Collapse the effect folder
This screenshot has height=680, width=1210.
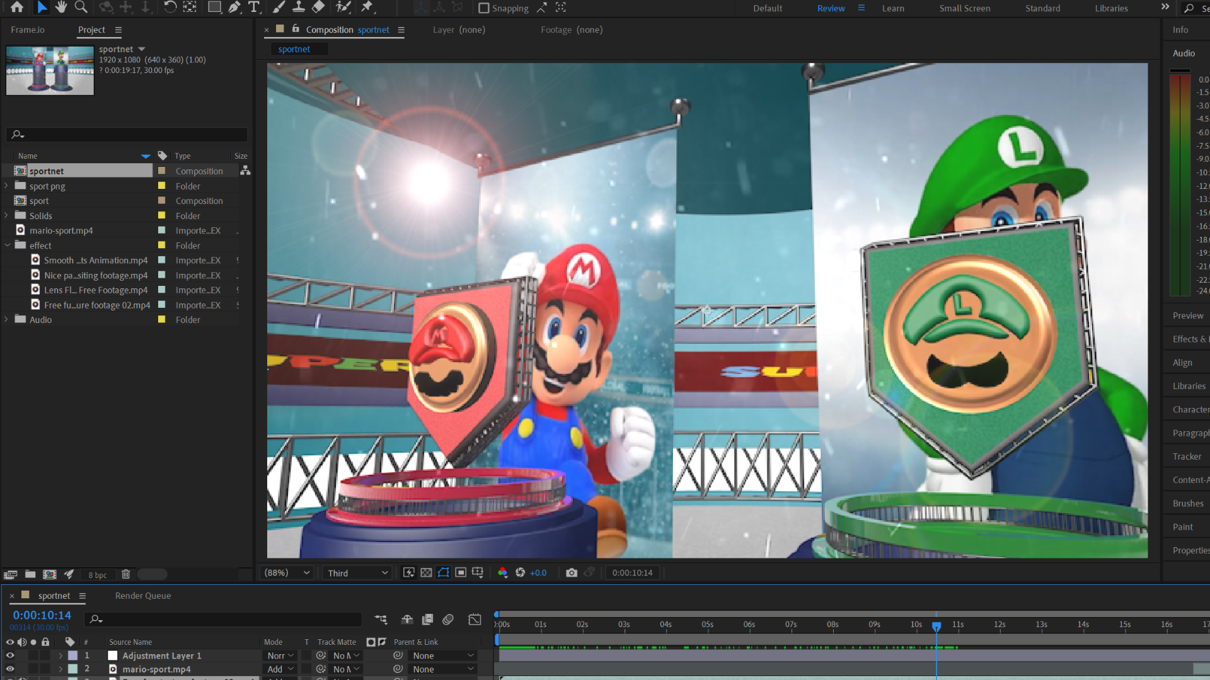pyautogui.click(x=7, y=245)
